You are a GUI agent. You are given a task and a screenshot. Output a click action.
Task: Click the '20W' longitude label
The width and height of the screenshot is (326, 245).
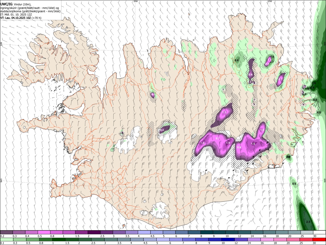[x=135, y=1]
